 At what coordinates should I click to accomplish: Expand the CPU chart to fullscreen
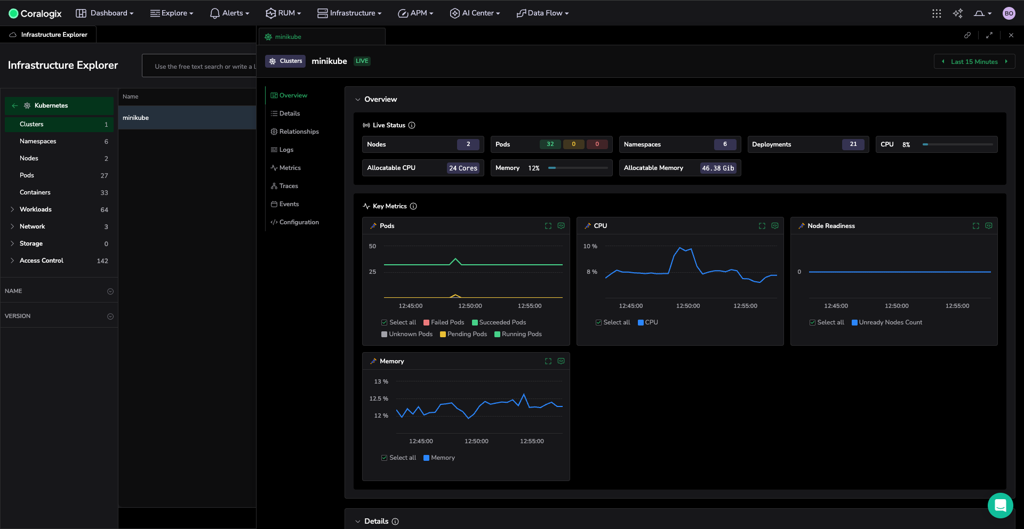pos(762,226)
